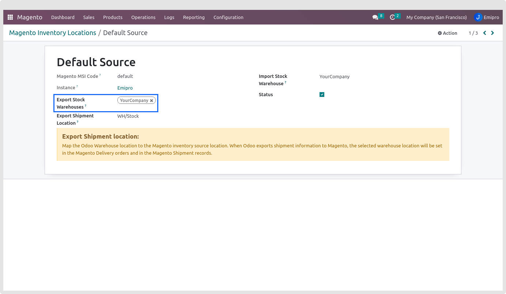Open the Products menu

[113, 17]
